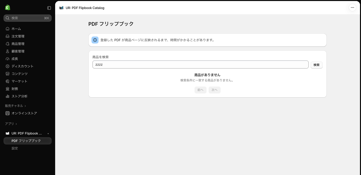
Task: Expand the 販売チャネル section chevron
Action: [x=25, y=106]
